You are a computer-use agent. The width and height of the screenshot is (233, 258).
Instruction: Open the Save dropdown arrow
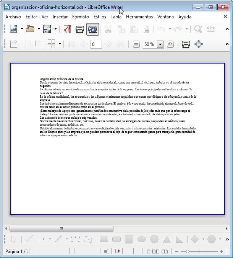click(55, 29)
